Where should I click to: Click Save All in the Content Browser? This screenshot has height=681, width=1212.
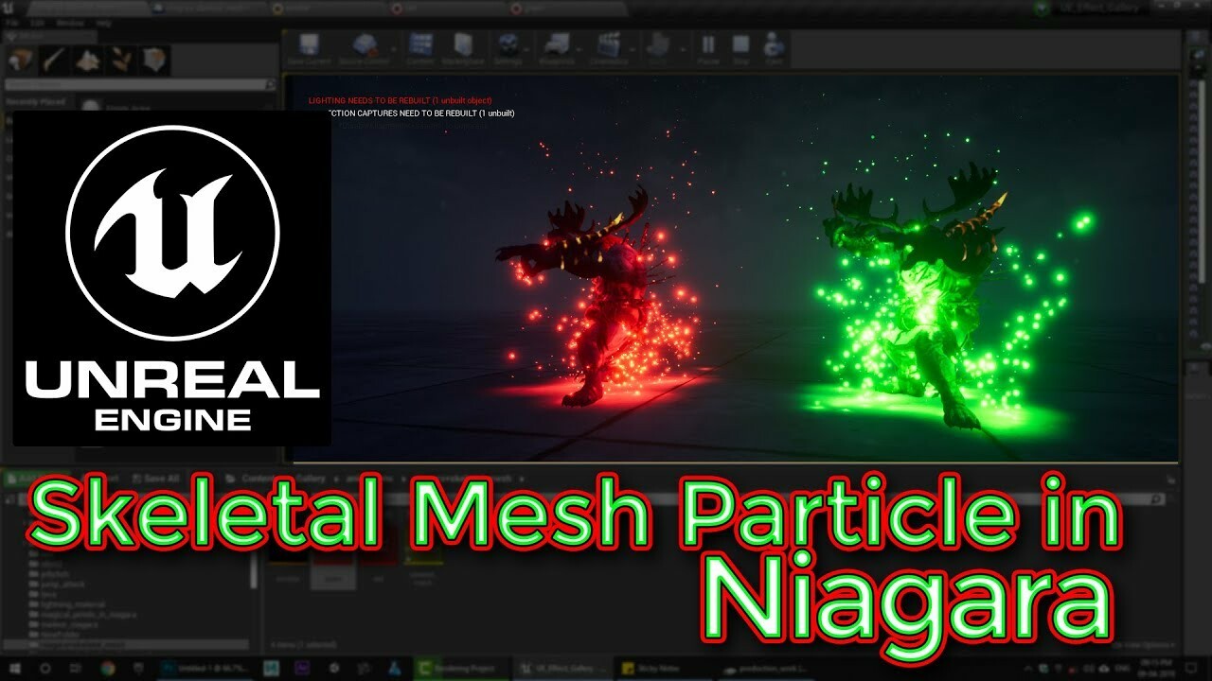click(155, 479)
